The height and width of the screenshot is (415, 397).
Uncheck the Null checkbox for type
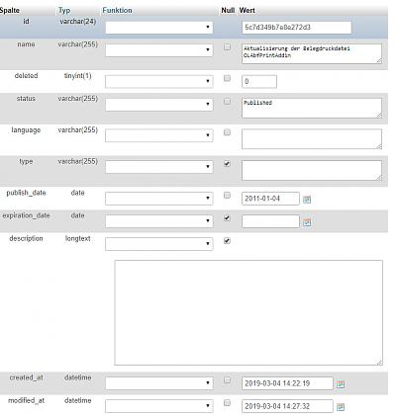pos(227,163)
